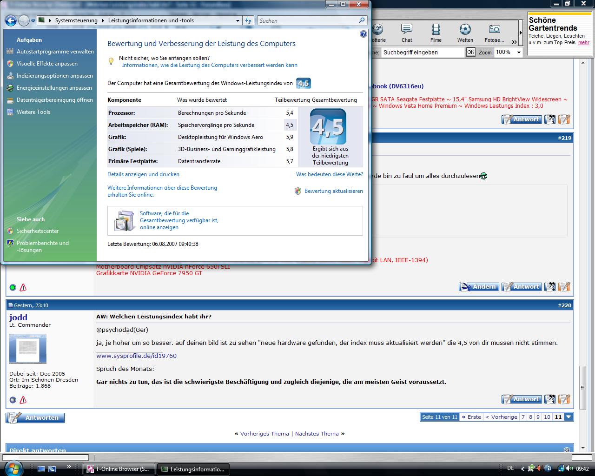Image resolution: width=595 pixels, height=476 pixels.
Task: Click online status icon in post #219
Action: pos(13,288)
